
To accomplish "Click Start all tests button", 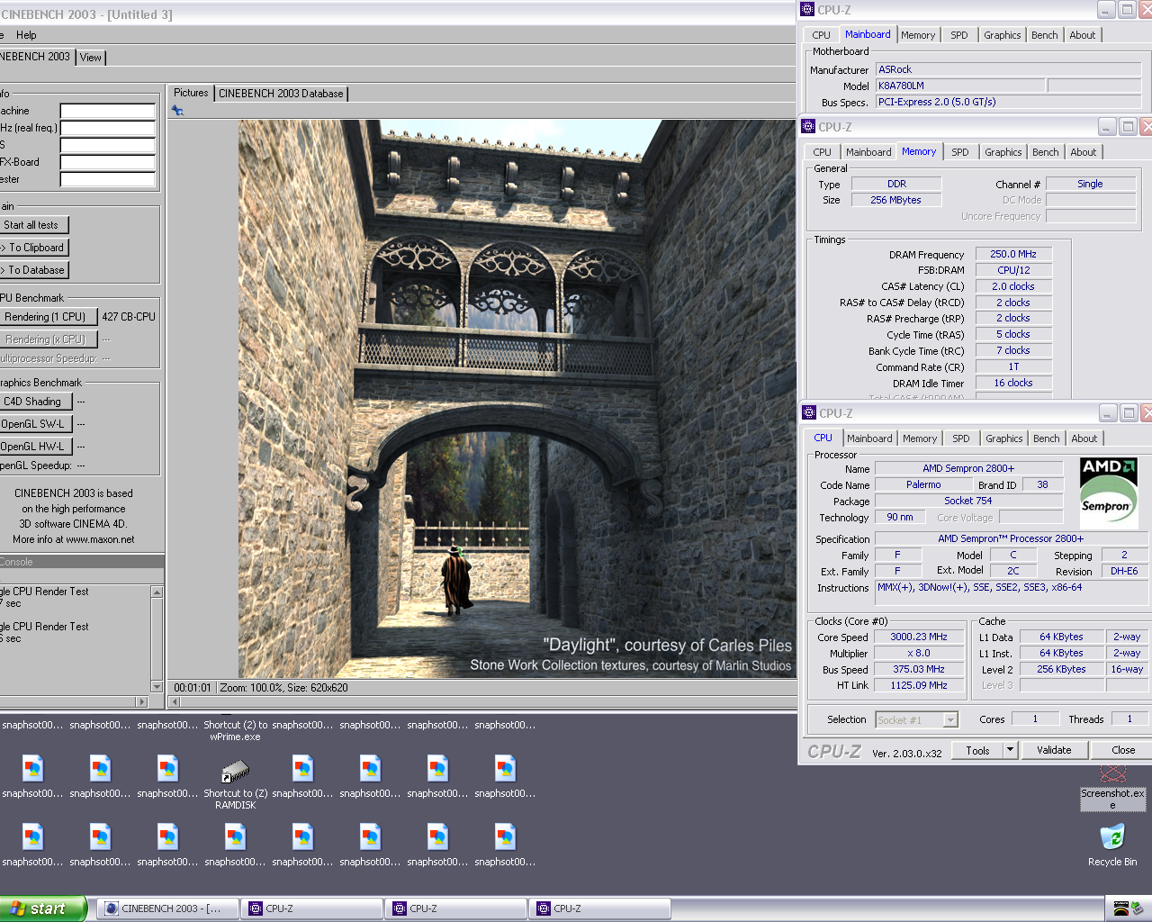I will click(x=33, y=225).
